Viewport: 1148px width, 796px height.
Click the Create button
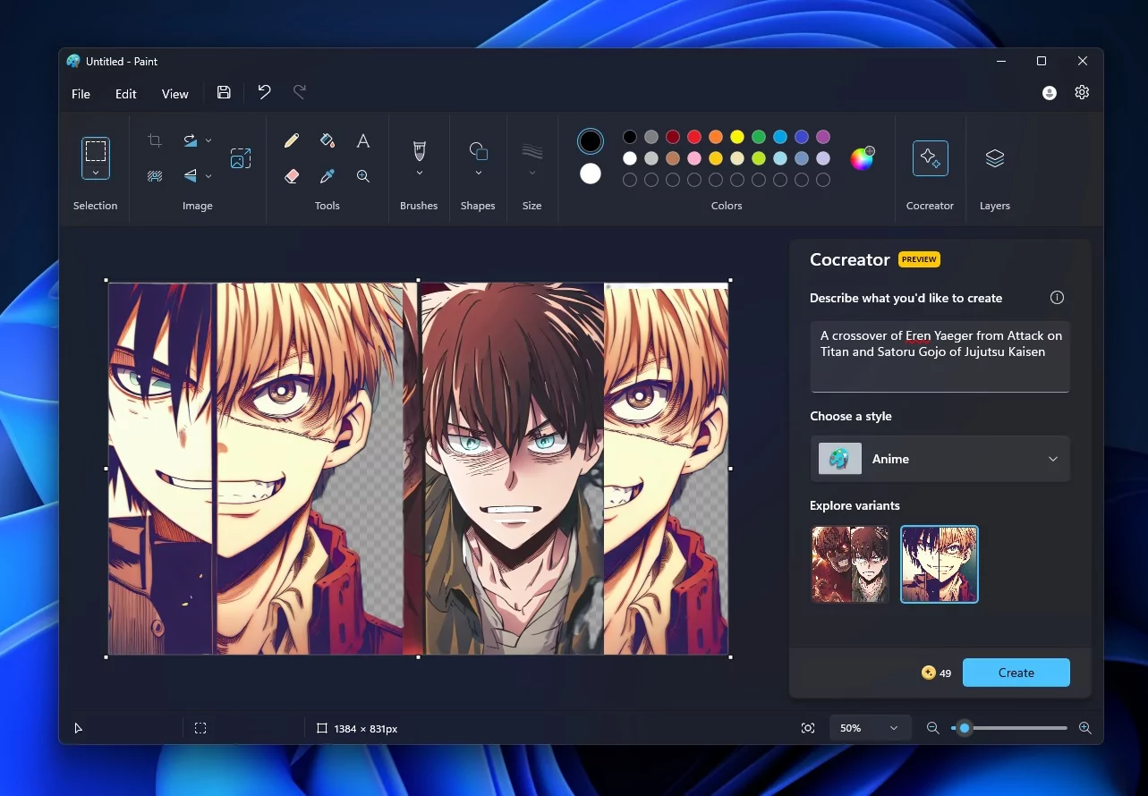[1016, 673]
